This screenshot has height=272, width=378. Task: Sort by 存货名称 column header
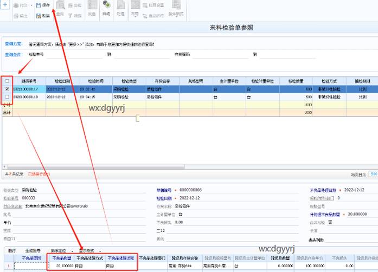(163, 81)
